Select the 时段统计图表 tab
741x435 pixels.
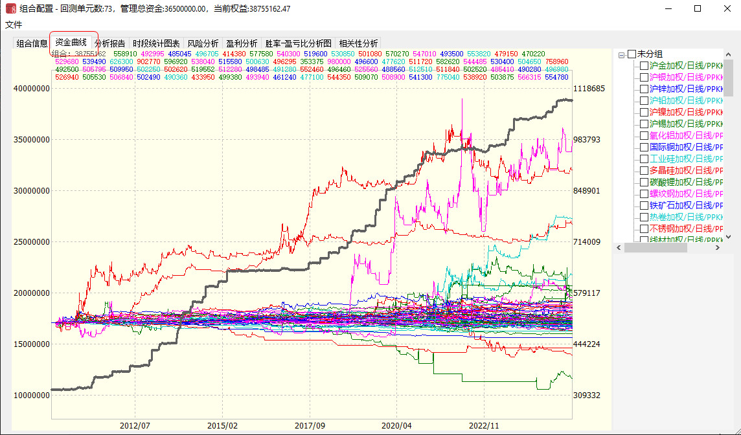156,43
